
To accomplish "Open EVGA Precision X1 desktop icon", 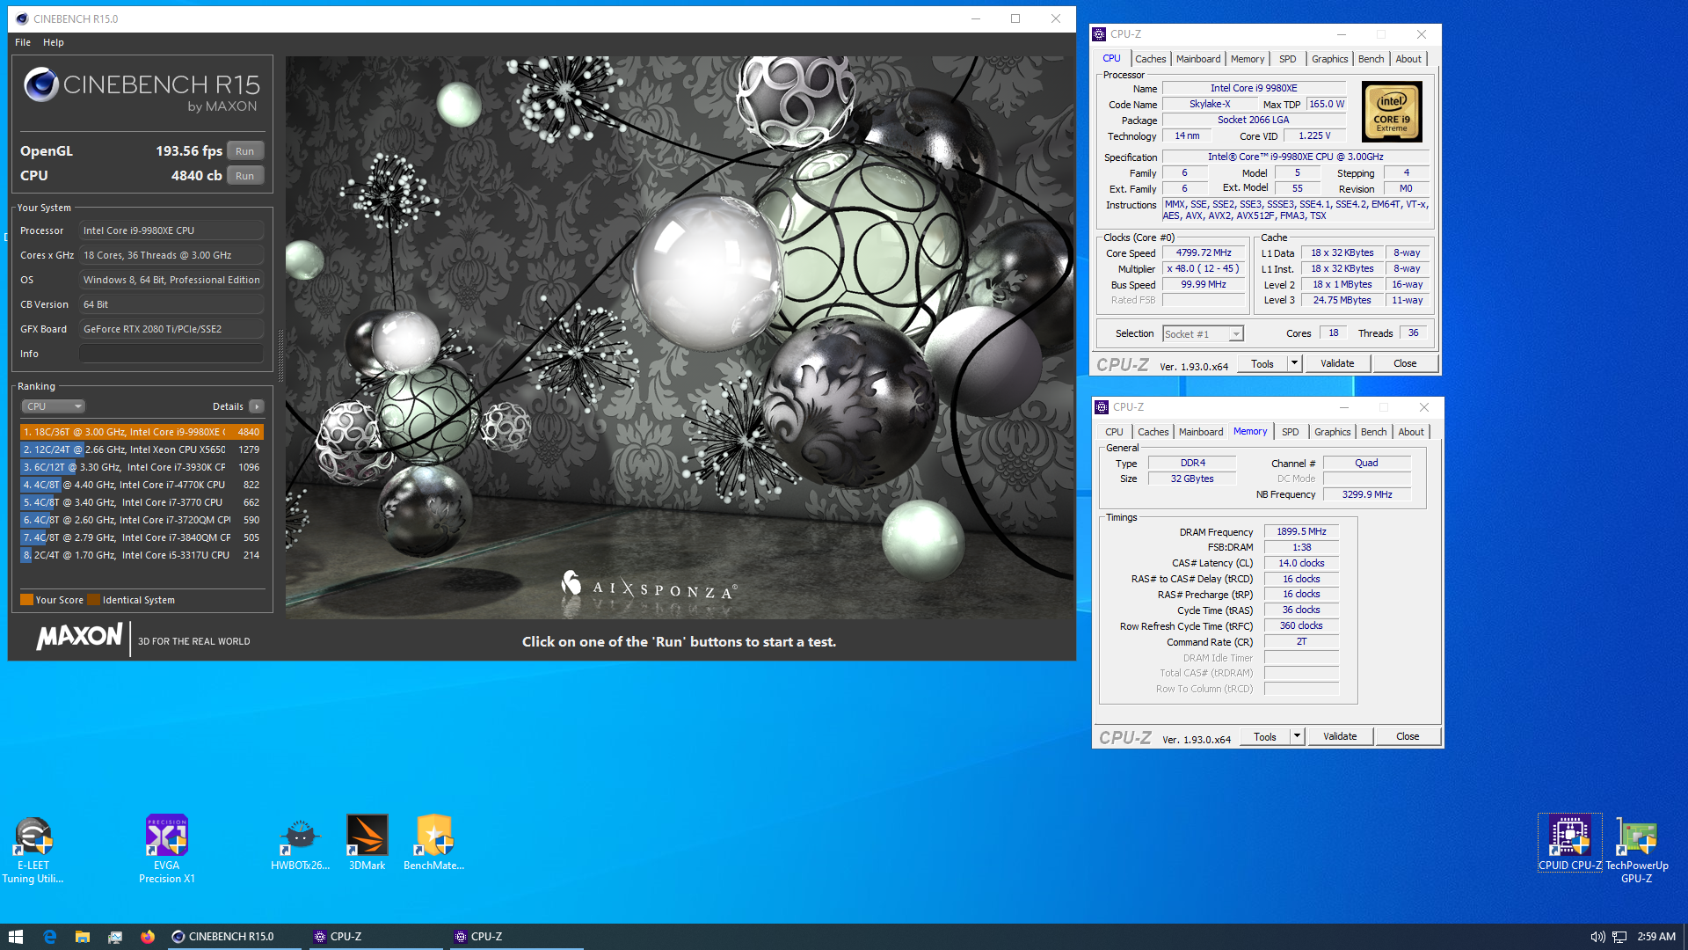I will [x=166, y=849].
